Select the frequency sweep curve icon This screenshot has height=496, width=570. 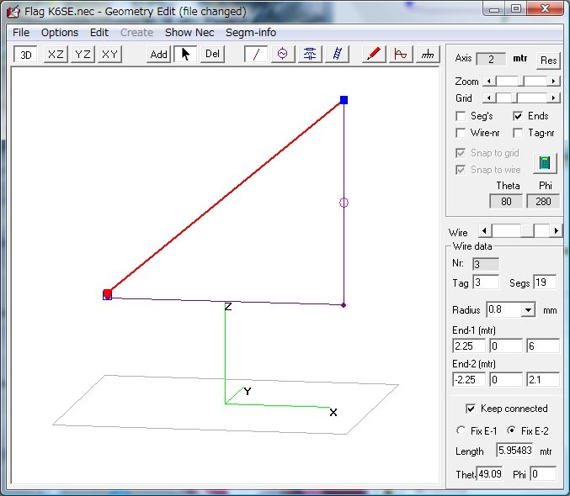(x=401, y=55)
